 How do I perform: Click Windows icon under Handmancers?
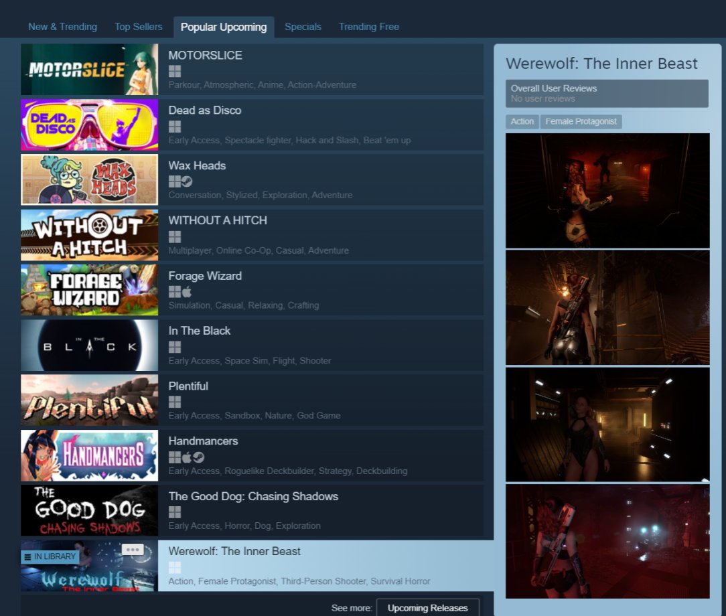175,457
